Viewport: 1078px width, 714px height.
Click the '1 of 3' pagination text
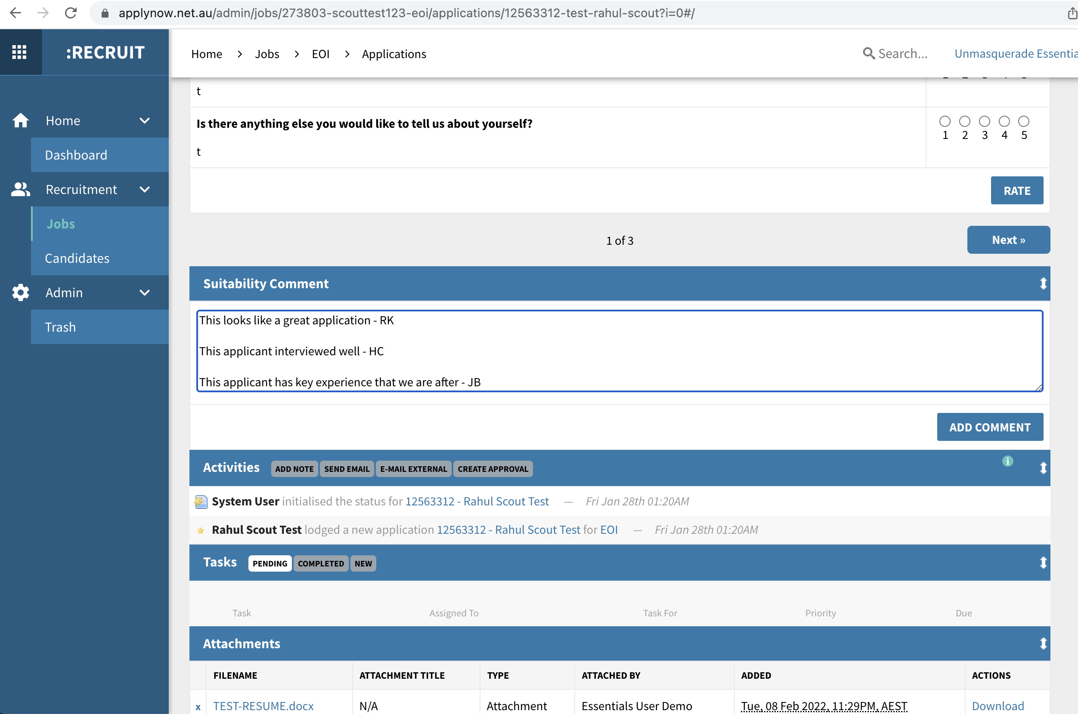click(x=620, y=240)
